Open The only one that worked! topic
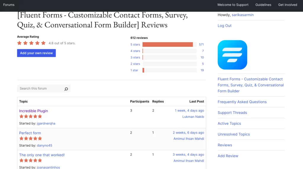The height and width of the screenshot is (169, 303). point(42,155)
